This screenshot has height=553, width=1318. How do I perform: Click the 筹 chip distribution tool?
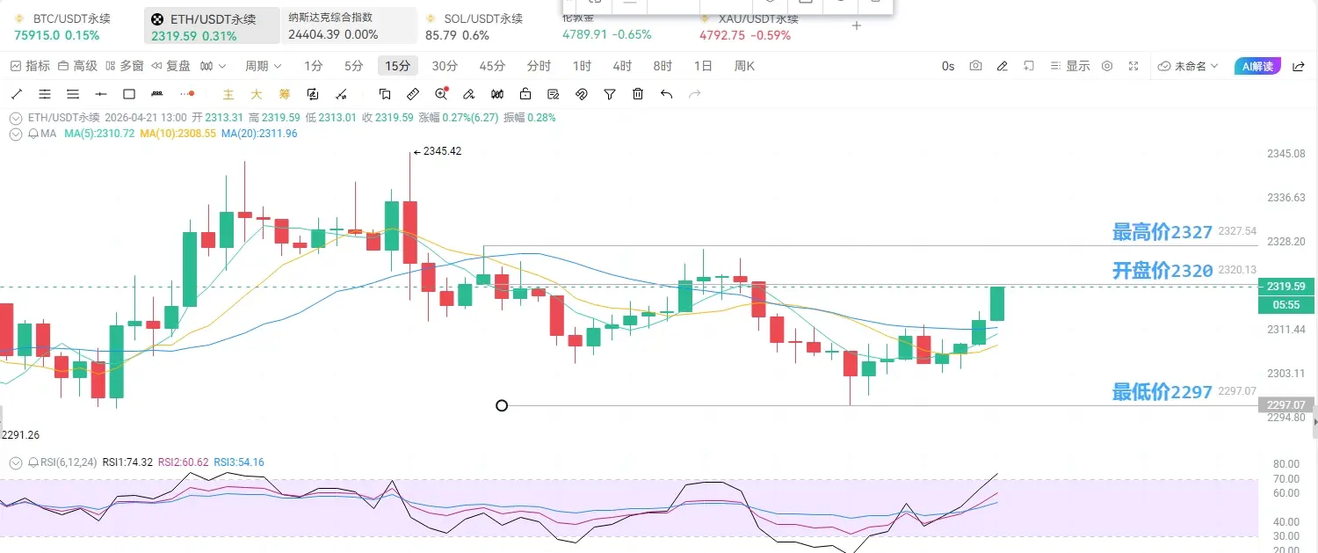pos(285,94)
